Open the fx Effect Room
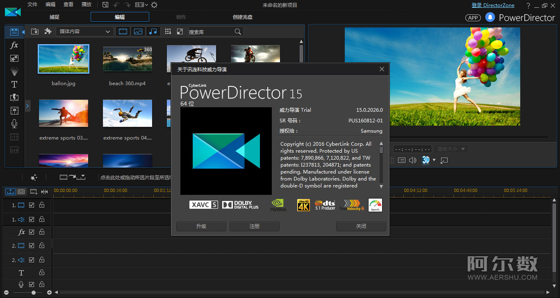The image size is (560, 298). pyautogui.click(x=14, y=45)
